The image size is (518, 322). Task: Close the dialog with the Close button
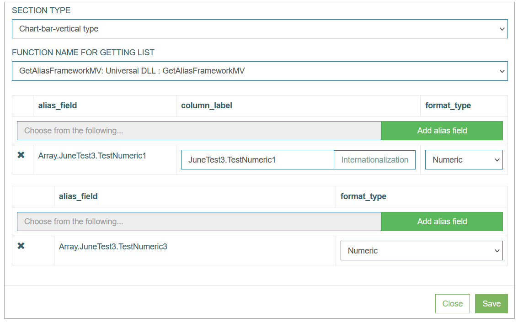[x=453, y=304]
